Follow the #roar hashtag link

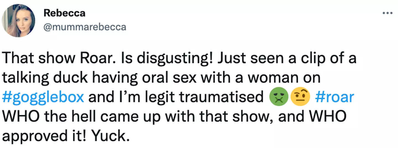(334, 97)
